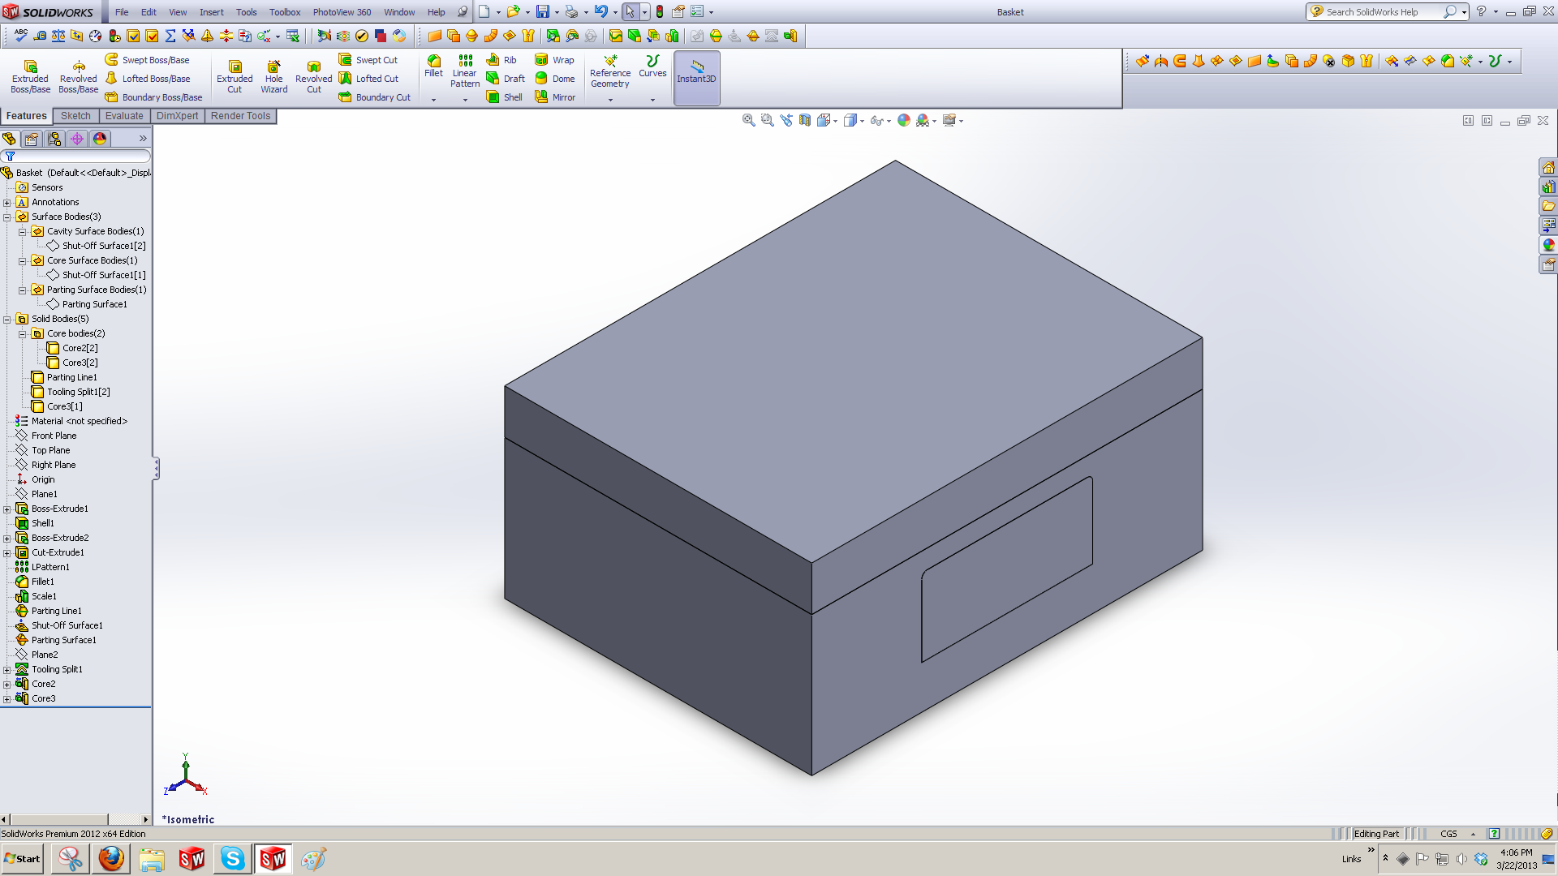Open the Tools menu
The width and height of the screenshot is (1558, 876).
click(x=246, y=12)
